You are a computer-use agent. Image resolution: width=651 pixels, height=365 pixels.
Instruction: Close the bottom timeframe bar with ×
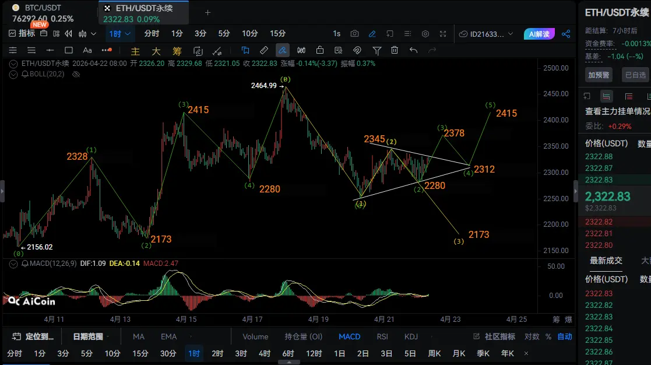pyautogui.click(x=526, y=353)
